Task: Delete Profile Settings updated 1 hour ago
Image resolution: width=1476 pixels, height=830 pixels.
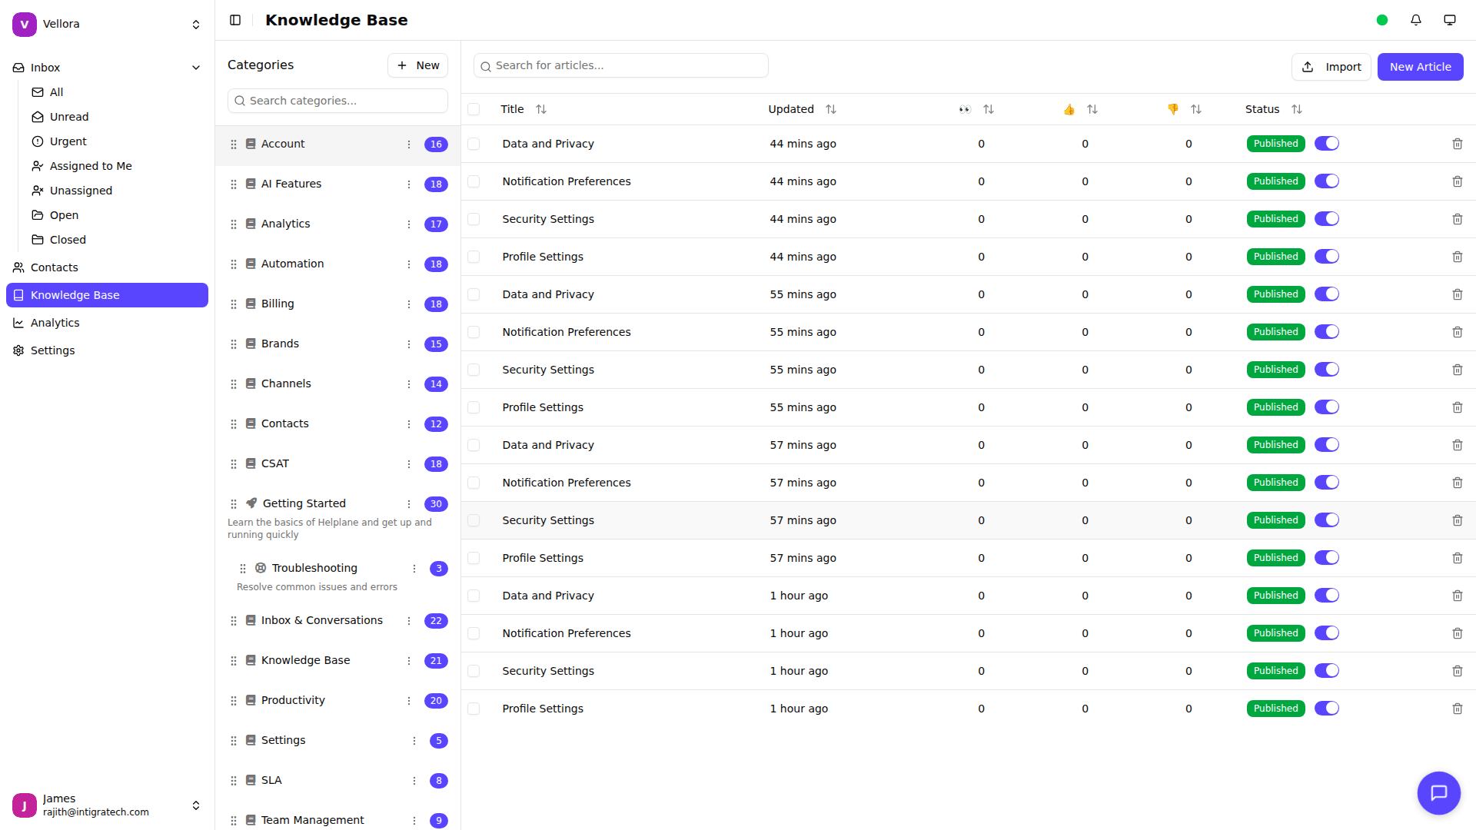Action: 1458,709
